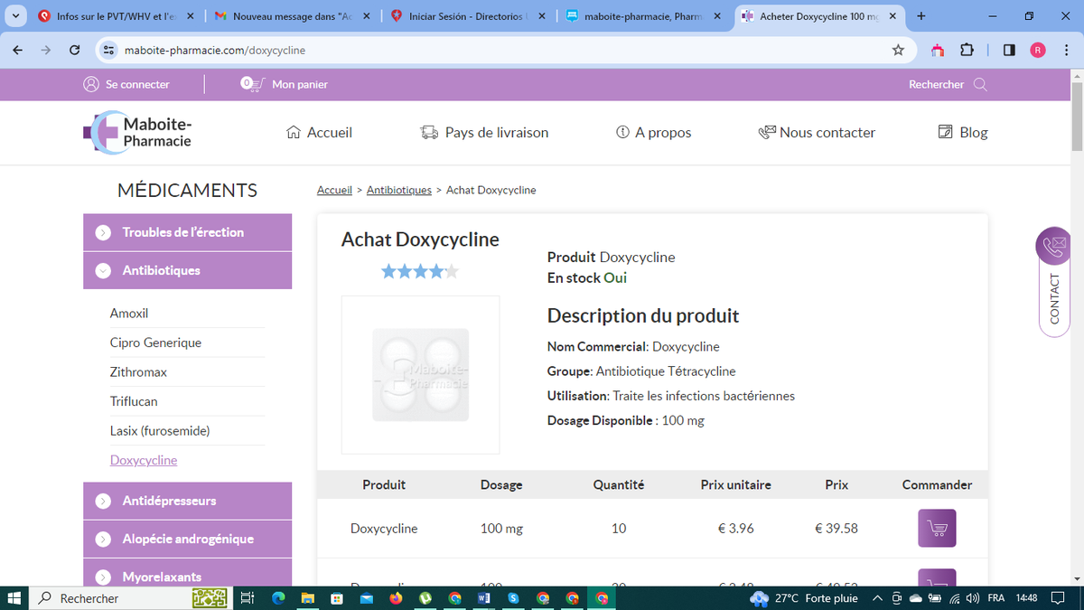
Task: Show hidden system tray icons
Action: (x=877, y=598)
